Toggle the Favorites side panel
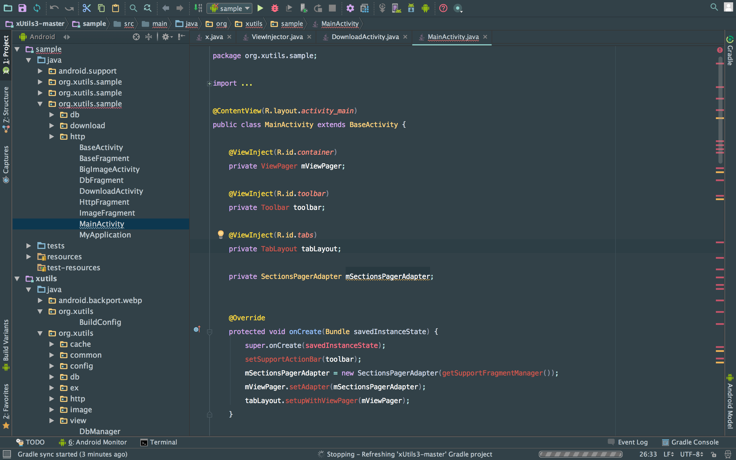Viewport: 736px width, 460px height. [x=6, y=406]
